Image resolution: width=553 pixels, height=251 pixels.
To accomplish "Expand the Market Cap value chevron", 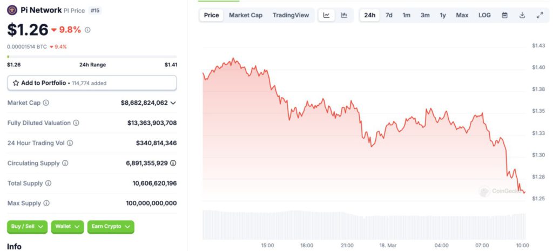I will [173, 103].
